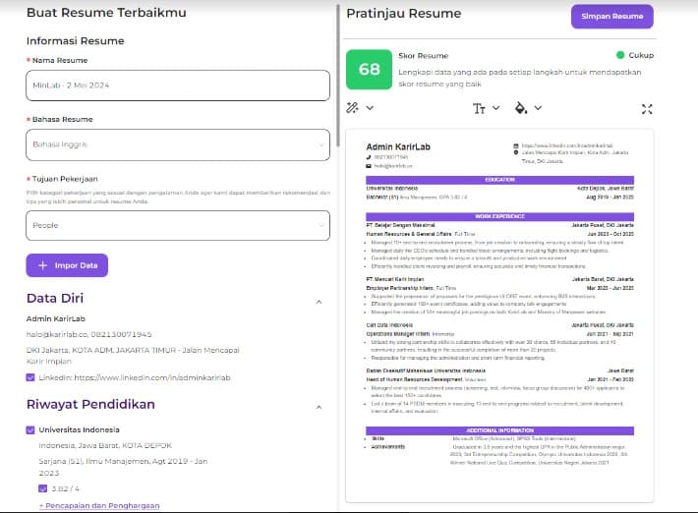Screen dimensions: 698x513
Task: Click the Nama Resume input field
Action: point(178,85)
